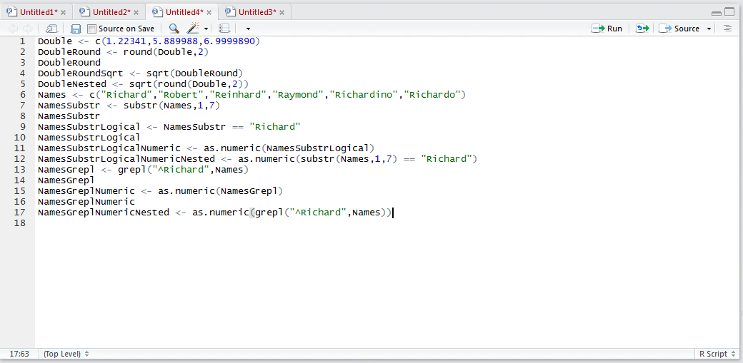This screenshot has width=743, height=363.
Task: Click "DoubleNested" on line 5
Action: tap(72, 84)
